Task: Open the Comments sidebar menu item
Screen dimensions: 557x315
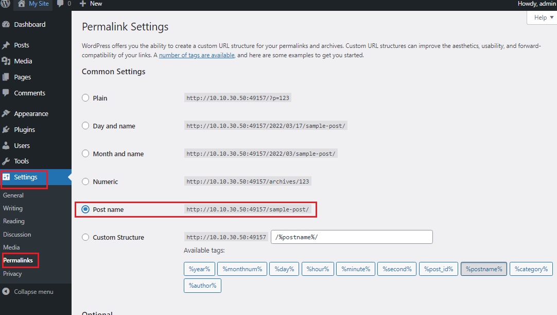Action: coord(29,93)
